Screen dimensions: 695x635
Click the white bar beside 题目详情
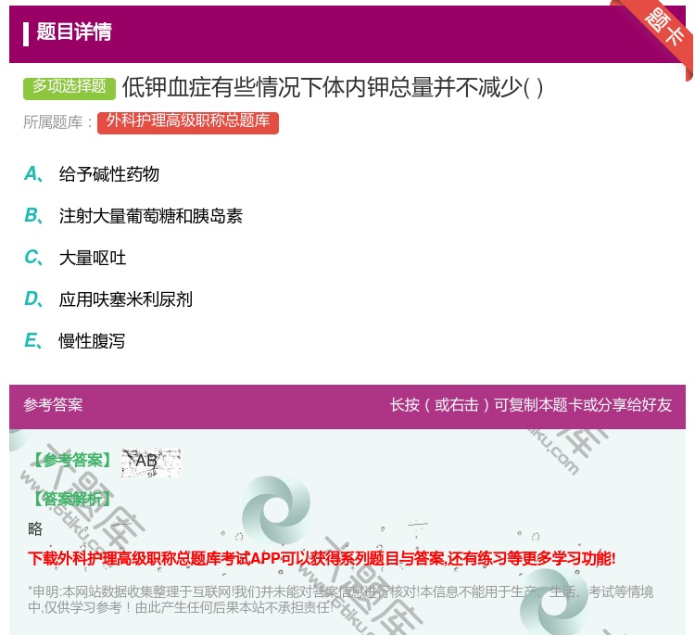[26, 33]
